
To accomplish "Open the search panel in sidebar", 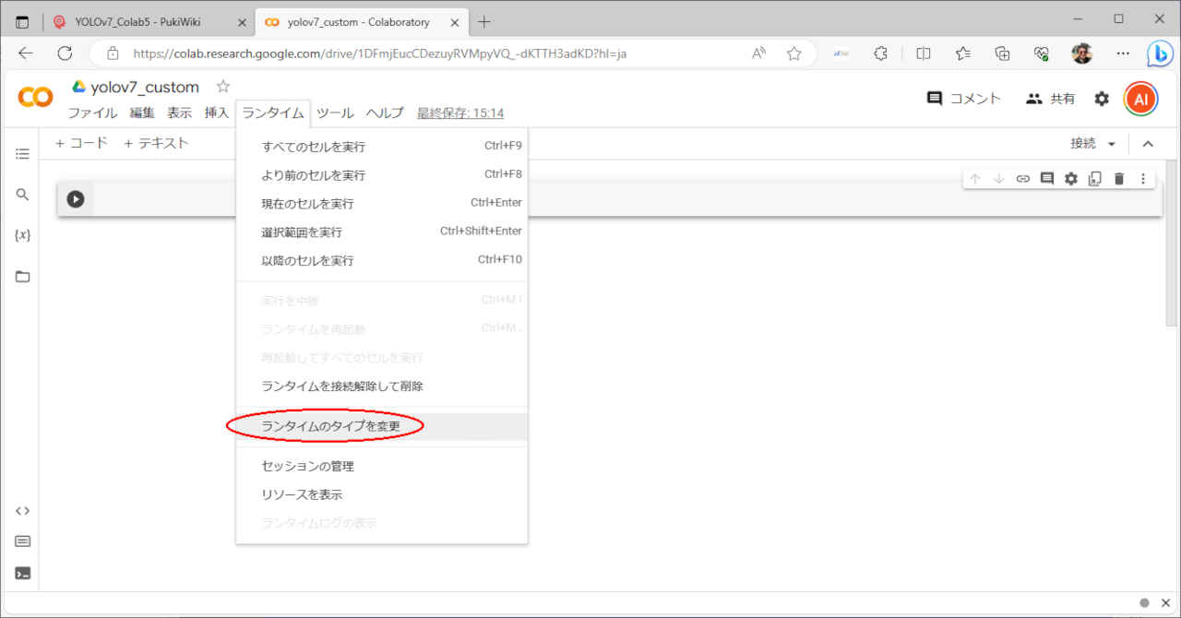I will pos(23,195).
